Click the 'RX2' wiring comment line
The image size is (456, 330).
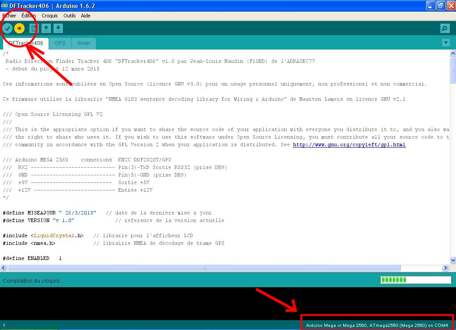tap(115, 167)
